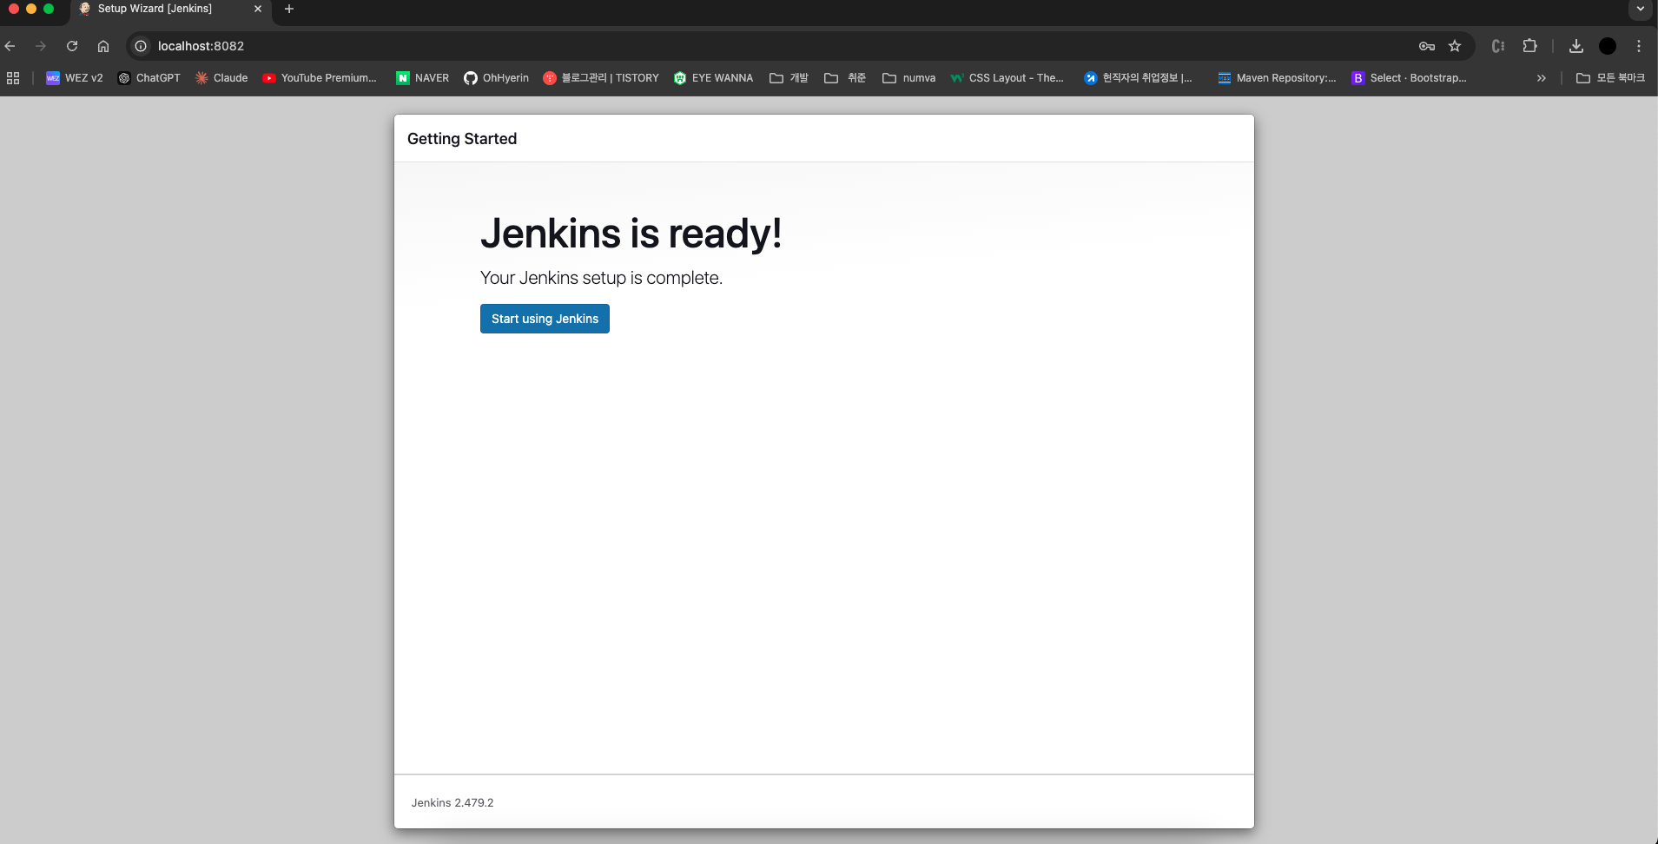This screenshot has height=844, width=1658.
Task: Open the Claude bookmark
Action: coord(221,78)
